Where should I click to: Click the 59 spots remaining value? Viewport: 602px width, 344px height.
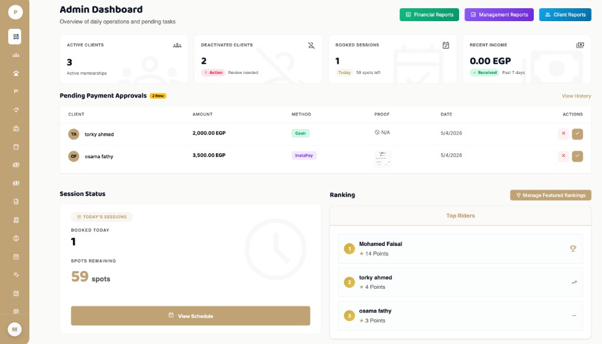[91, 276]
